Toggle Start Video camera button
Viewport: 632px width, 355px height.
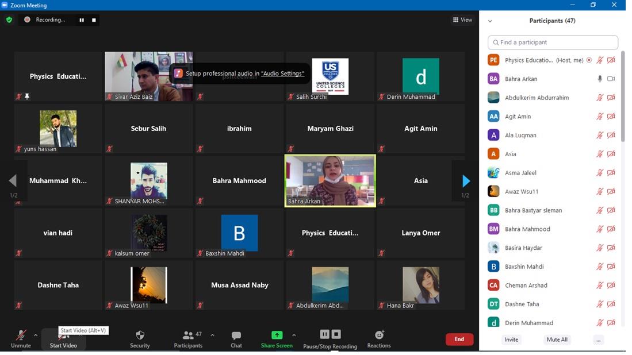(x=63, y=340)
